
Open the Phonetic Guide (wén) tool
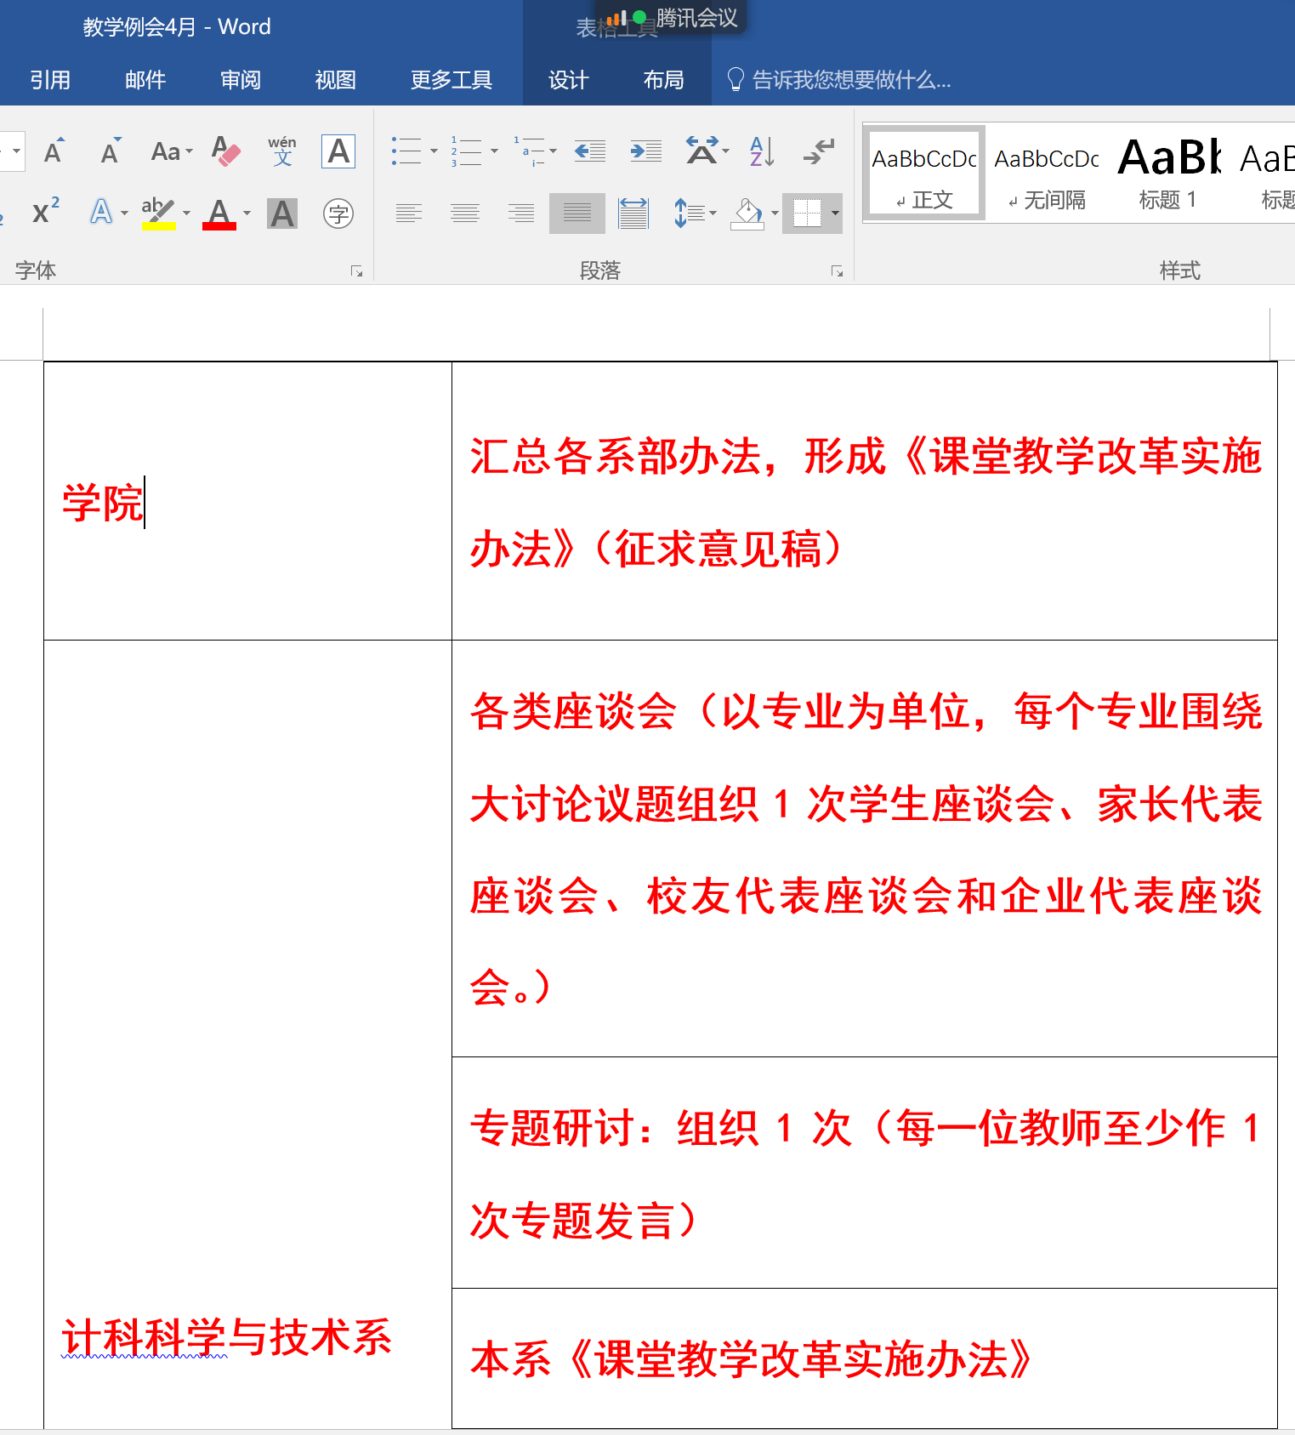(x=282, y=151)
